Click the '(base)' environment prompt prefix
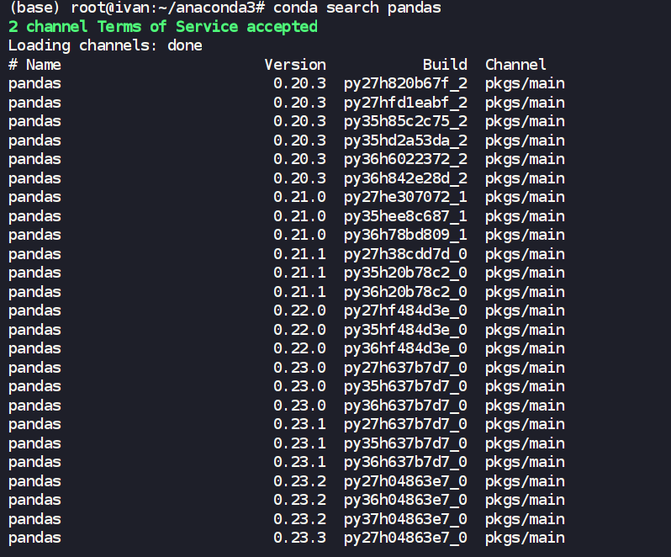This screenshot has width=671, height=557. coord(34,8)
